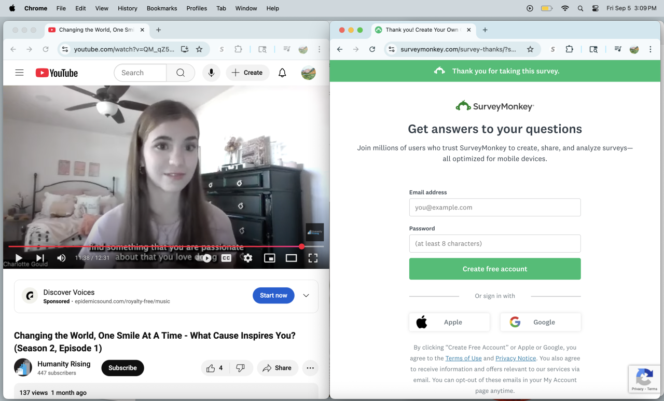Enable theater mode for the video
The image size is (664, 401).
[x=291, y=258]
